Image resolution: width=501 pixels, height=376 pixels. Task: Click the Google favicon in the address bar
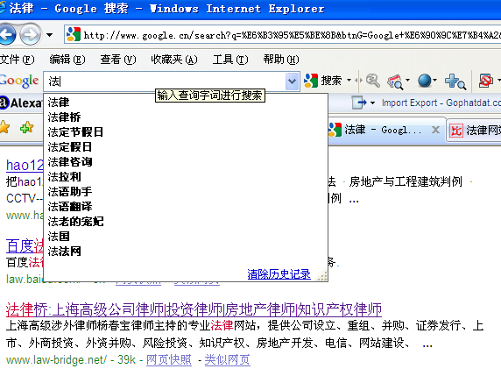tap(73, 34)
